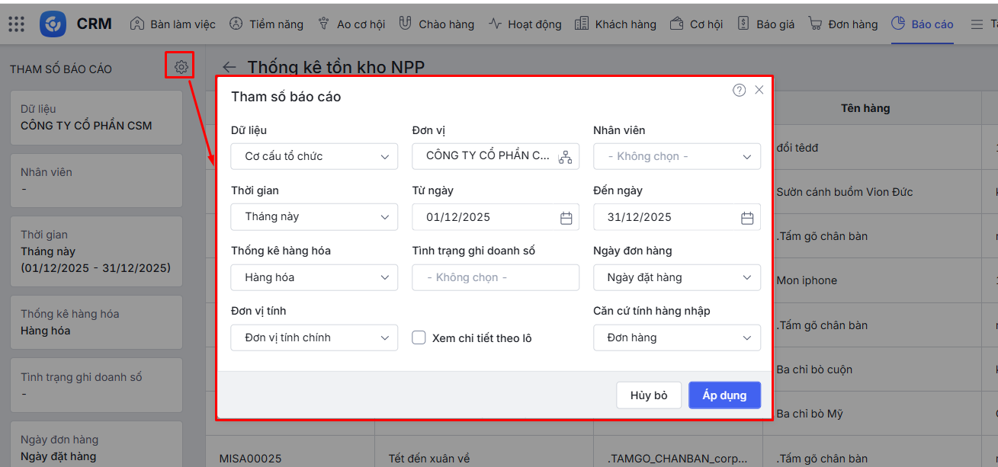Open calendar picker for Từ ngày

pos(566,218)
